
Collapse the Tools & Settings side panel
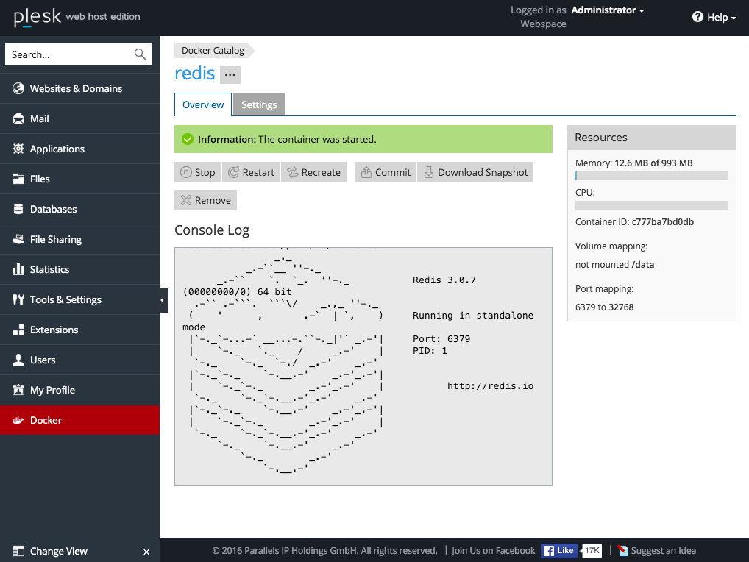click(x=163, y=299)
